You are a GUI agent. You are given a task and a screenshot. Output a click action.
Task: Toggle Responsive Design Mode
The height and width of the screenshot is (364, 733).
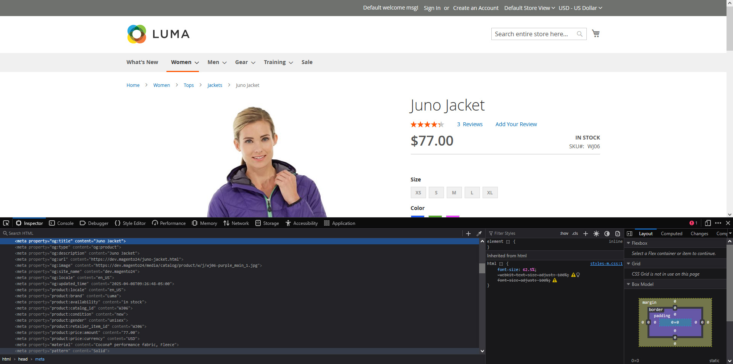(x=708, y=223)
